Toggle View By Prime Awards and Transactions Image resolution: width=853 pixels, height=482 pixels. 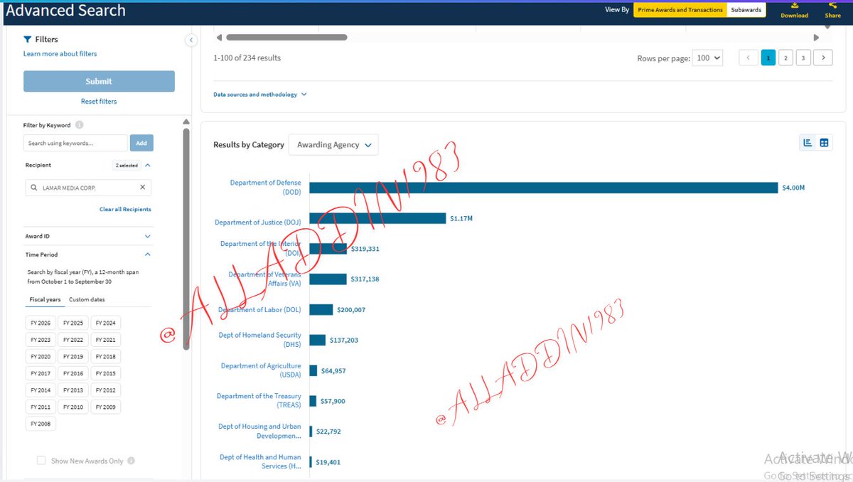[x=680, y=10]
